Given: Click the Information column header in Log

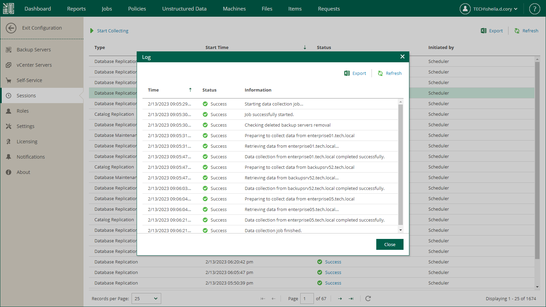Looking at the screenshot, I should (x=258, y=90).
